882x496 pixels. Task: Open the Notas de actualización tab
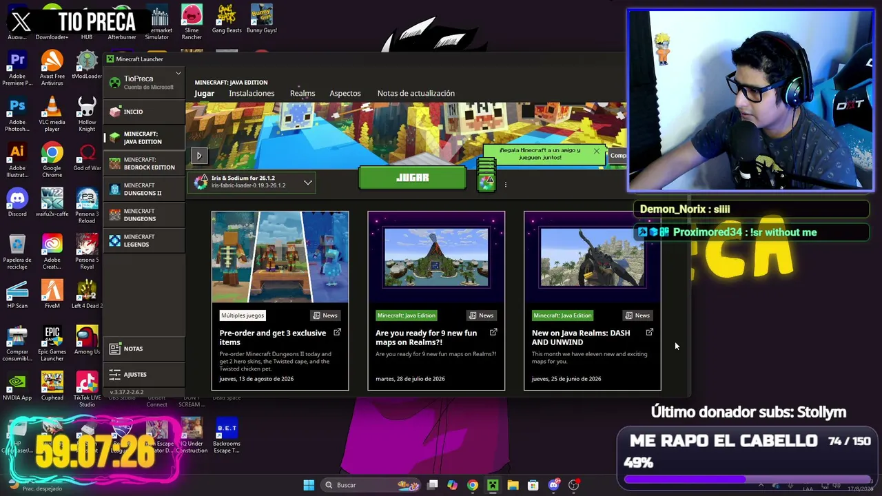coord(416,93)
